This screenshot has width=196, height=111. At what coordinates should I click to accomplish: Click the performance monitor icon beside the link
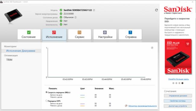coord(126,106)
